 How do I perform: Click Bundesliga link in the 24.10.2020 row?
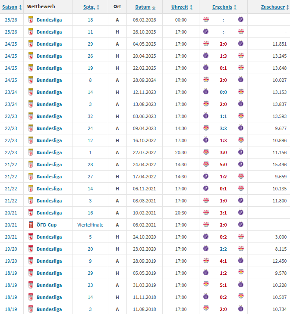(x=49, y=237)
